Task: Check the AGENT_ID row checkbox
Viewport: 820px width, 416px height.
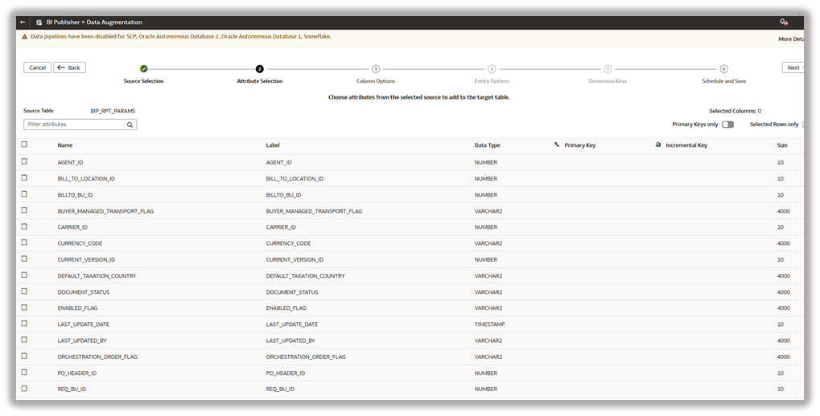Action: tap(24, 161)
